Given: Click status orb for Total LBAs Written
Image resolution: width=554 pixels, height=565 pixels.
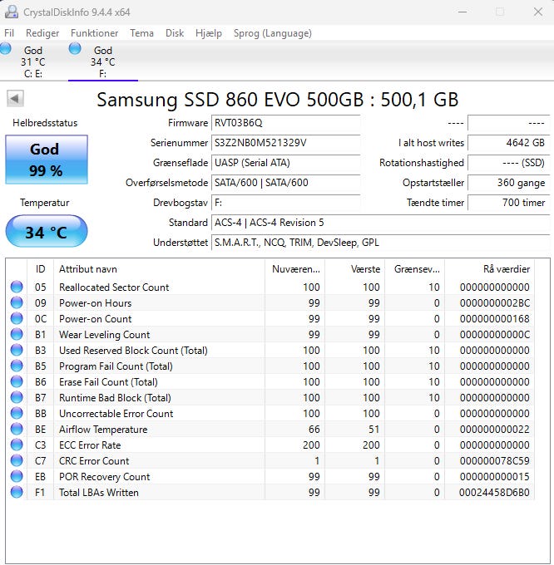Looking at the screenshot, I should (x=17, y=493).
